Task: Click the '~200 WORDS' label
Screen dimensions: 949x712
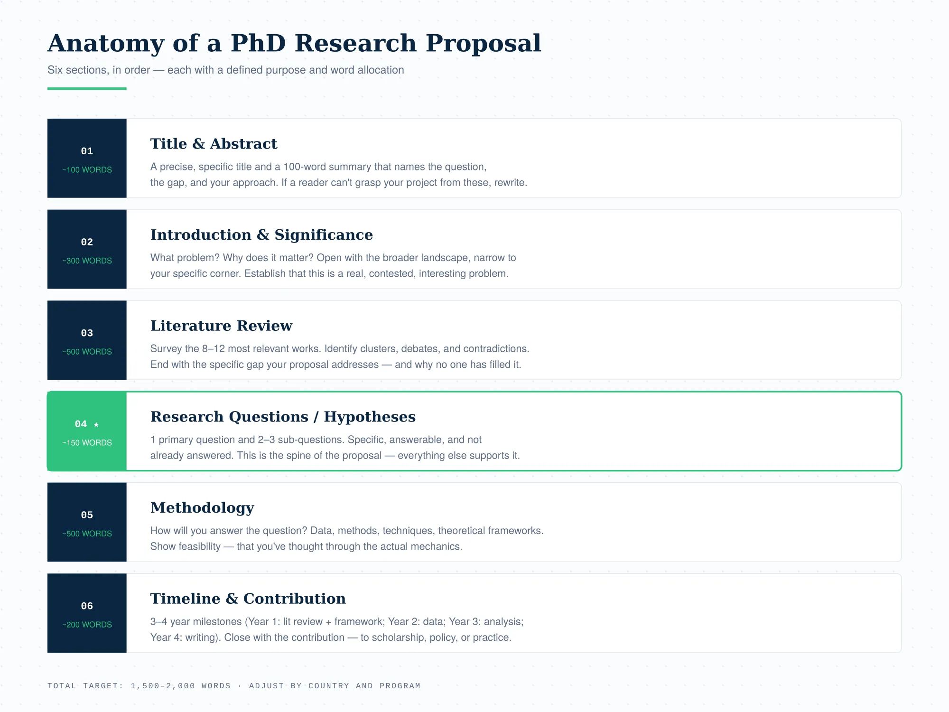Action: click(x=87, y=625)
